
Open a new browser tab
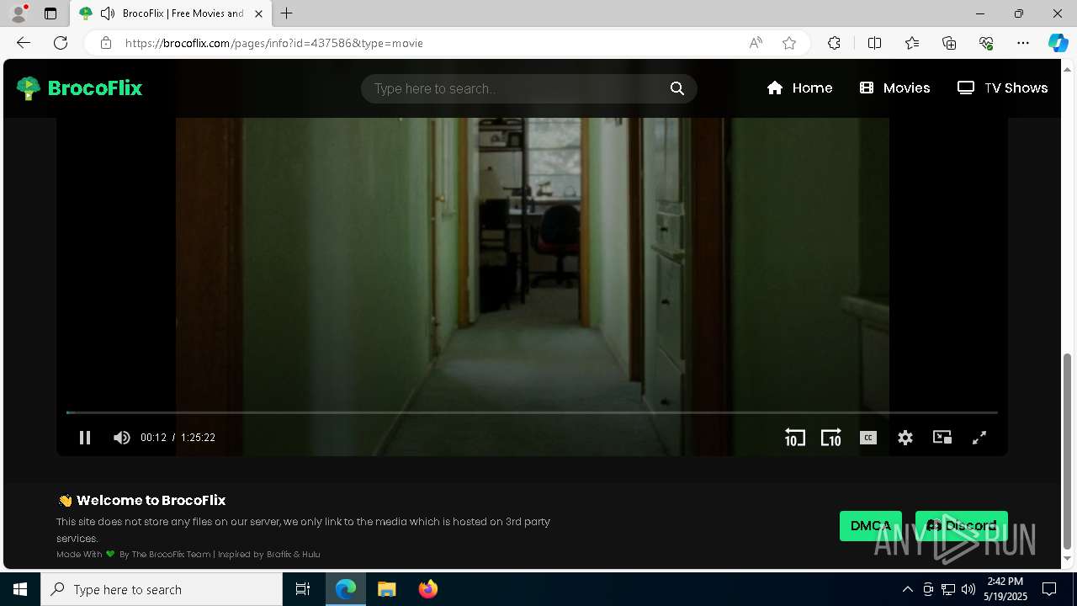(x=287, y=13)
